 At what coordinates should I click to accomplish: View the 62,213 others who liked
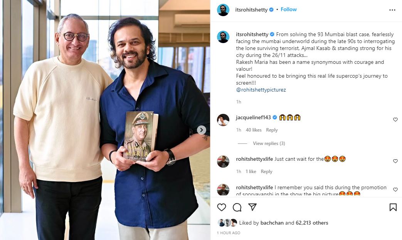coord(312,223)
